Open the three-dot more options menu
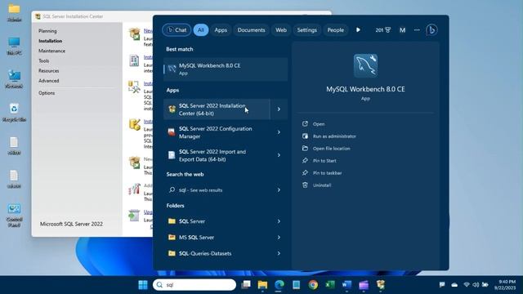The width and height of the screenshot is (523, 294). 417,30
